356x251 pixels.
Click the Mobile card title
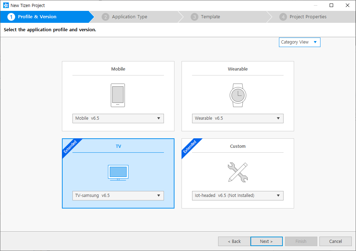coord(118,69)
